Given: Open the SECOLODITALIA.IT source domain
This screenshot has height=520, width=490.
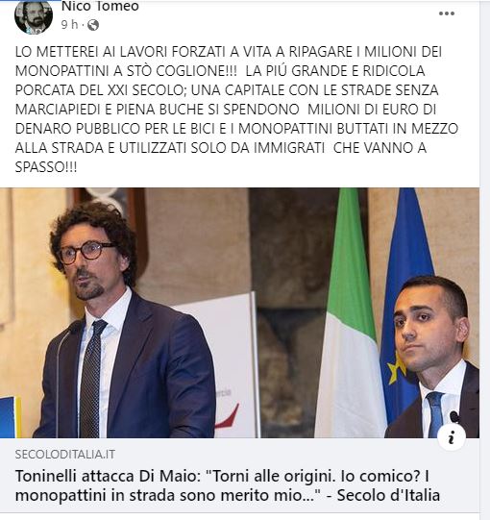Looking at the screenshot, I should (65, 455).
